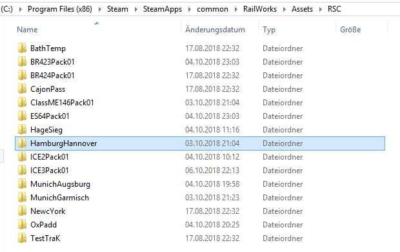Select the NewcYork folder name
Image resolution: width=400 pixels, height=252 pixels.
(48, 211)
